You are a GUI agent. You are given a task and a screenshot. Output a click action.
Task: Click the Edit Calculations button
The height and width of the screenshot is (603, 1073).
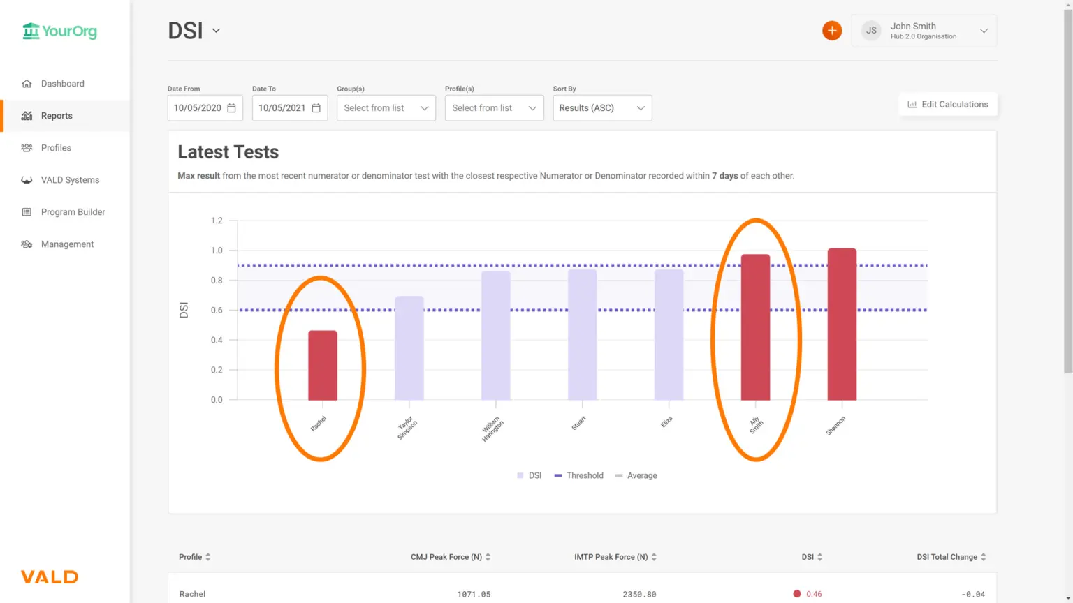[947, 105]
